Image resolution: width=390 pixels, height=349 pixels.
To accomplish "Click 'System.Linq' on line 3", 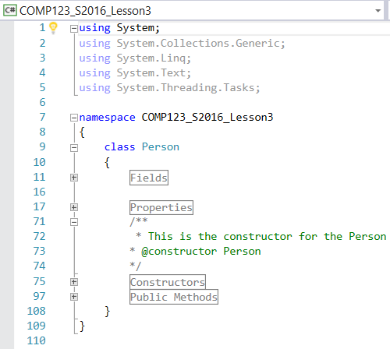I will [151, 58].
